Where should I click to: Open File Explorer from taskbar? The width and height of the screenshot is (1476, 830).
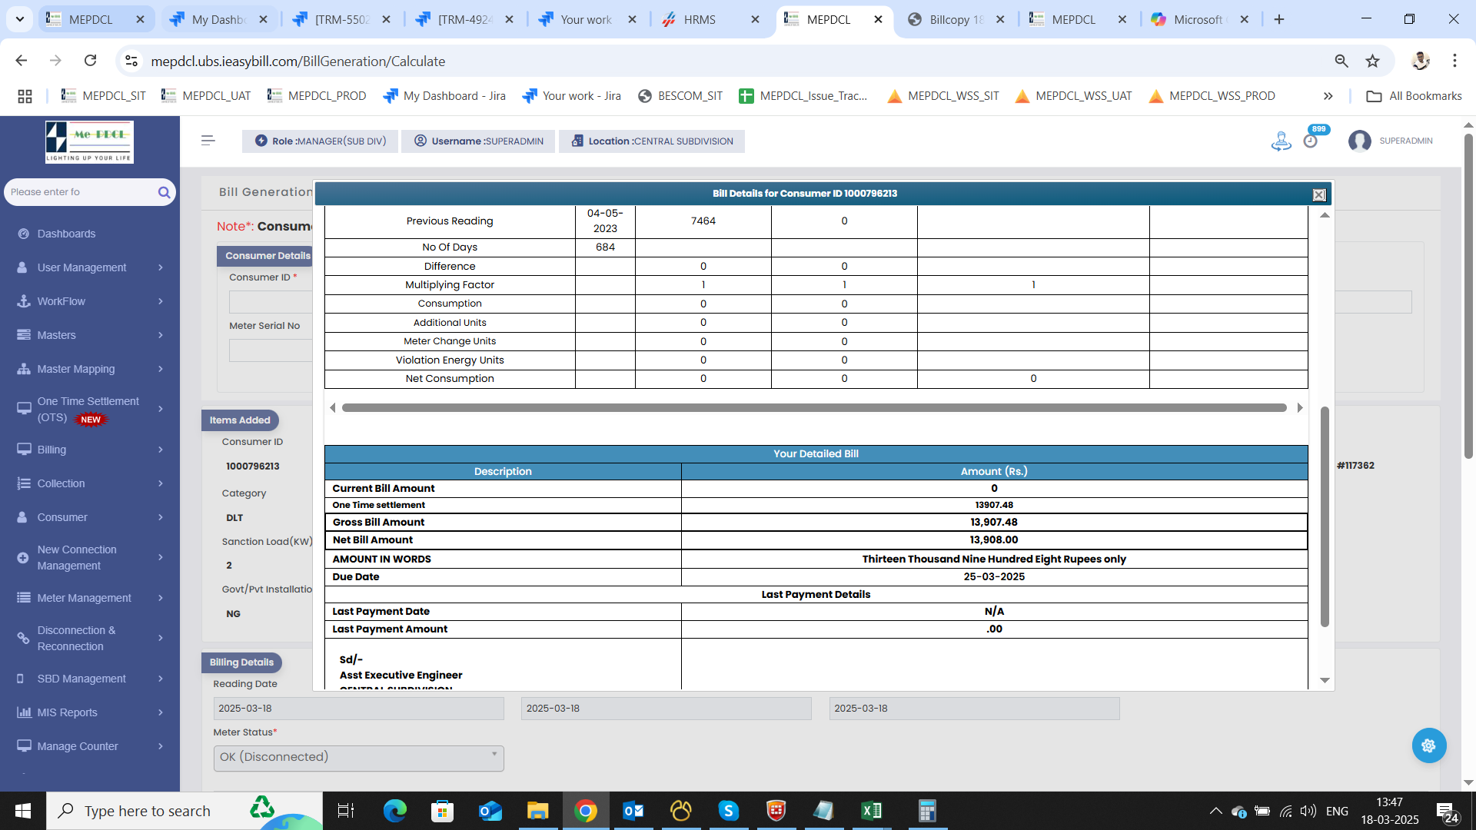coord(537,811)
